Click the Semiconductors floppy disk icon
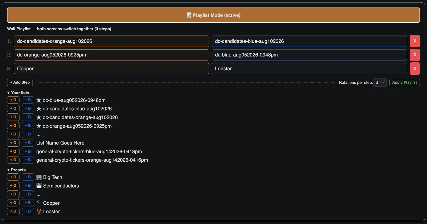Image resolution: width=427 pixels, height=224 pixels. coord(39,186)
